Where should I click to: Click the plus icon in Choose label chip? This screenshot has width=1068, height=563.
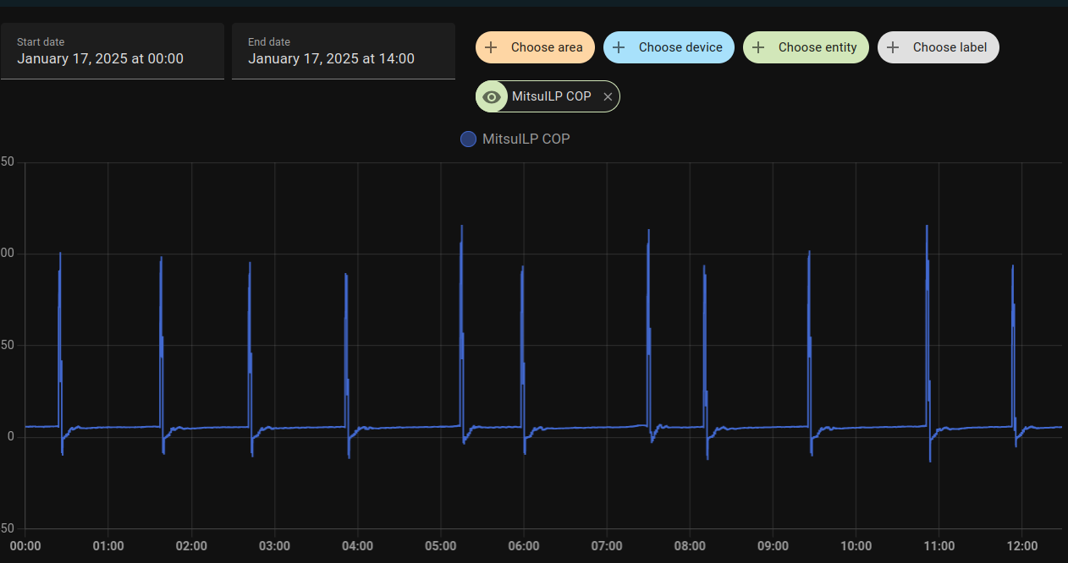click(893, 47)
